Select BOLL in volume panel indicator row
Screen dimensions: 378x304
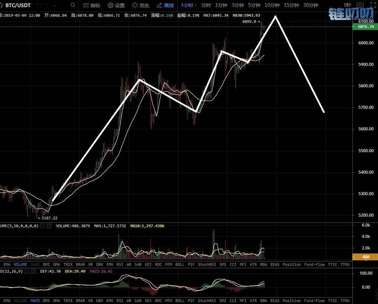click(x=180, y=264)
